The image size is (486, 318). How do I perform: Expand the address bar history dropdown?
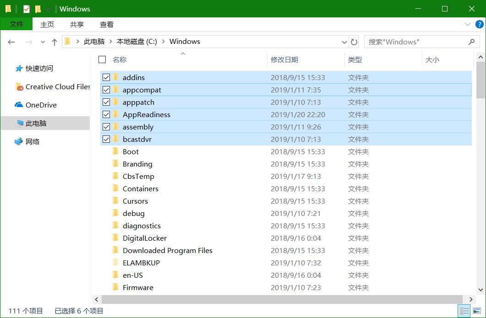click(x=344, y=42)
